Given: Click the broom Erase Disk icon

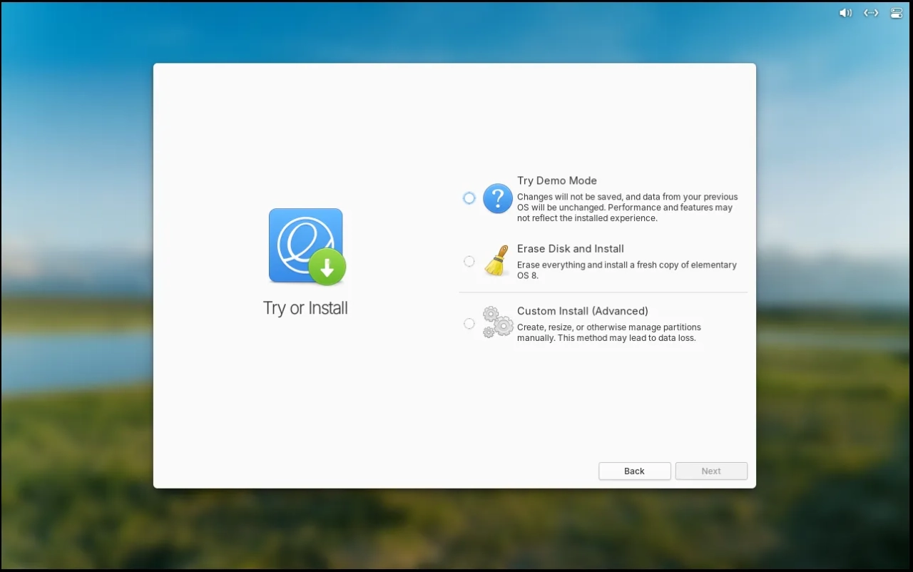Looking at the screenshot, I should tap(497, 261).
